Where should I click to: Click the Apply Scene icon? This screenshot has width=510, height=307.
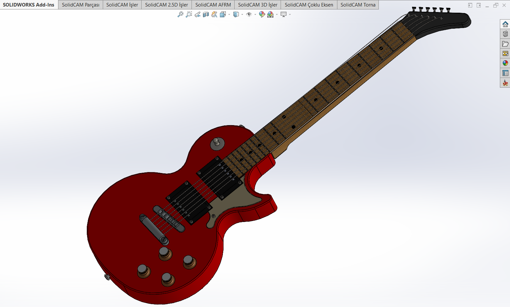[x=270, y=14]
